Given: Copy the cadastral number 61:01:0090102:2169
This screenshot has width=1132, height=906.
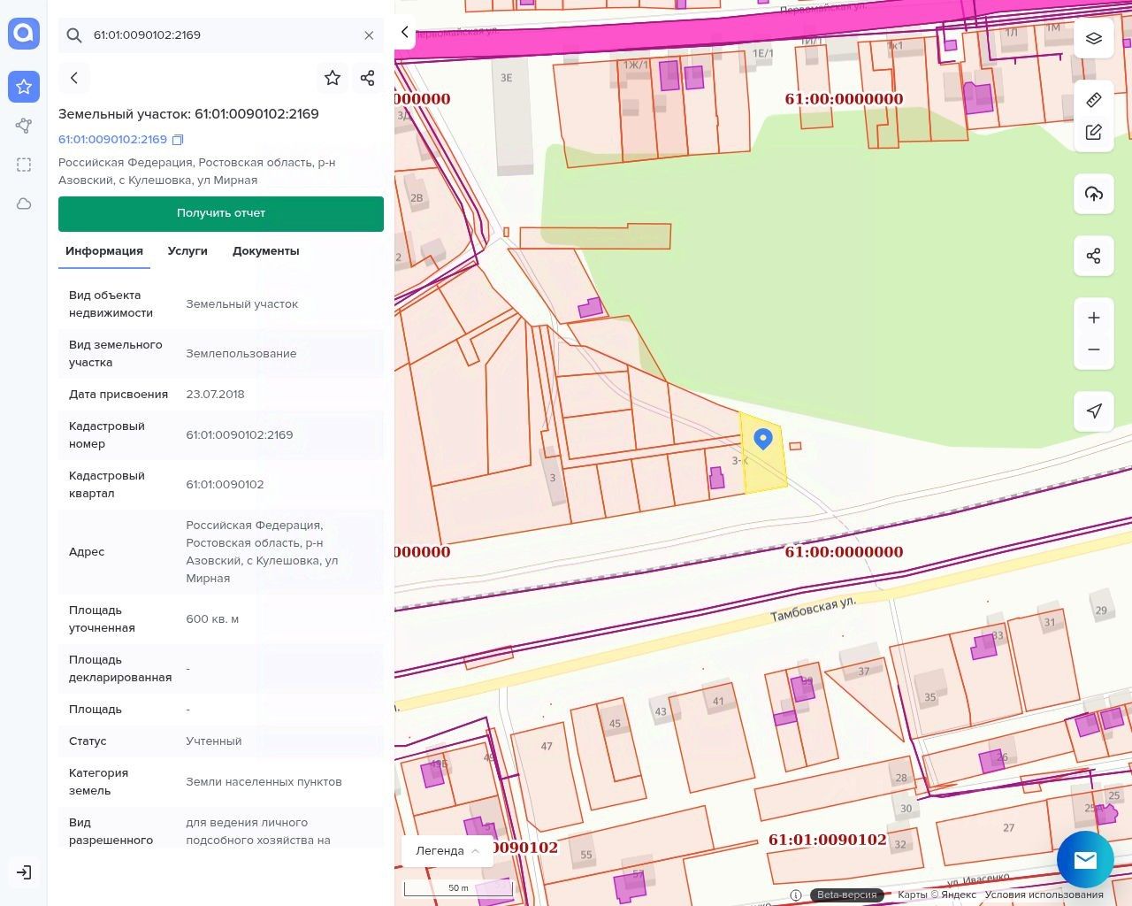Looking at the screenshot, I should (x=178, y=140).
